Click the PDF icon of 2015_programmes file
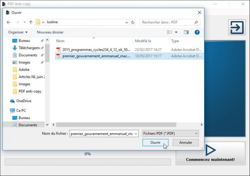Image resolution: width=250 pixels, height=176 pixels. click(59, 50)
